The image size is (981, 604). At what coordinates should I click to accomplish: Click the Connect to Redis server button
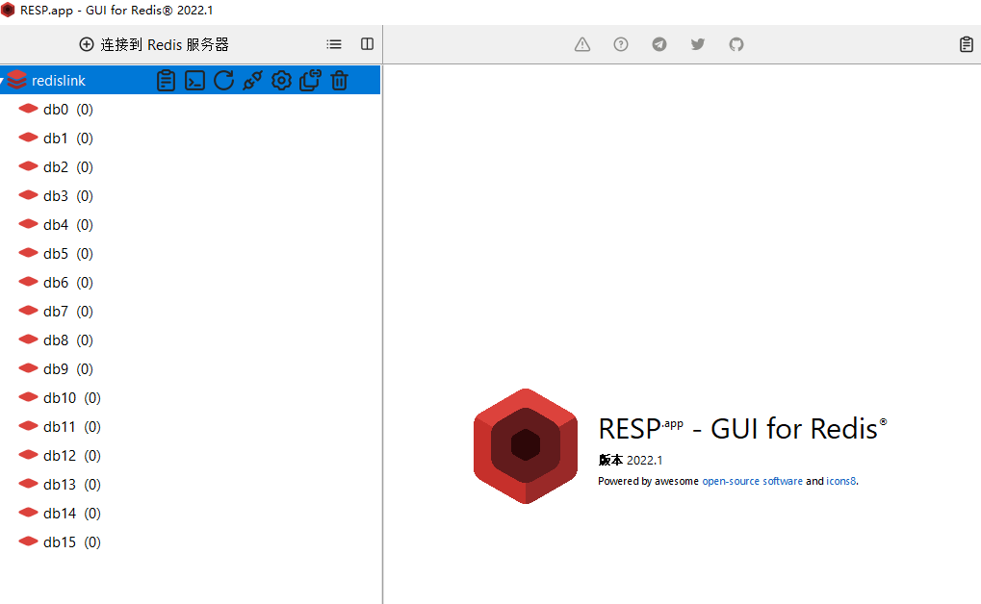pyautogui.click(x=154, y=44)
